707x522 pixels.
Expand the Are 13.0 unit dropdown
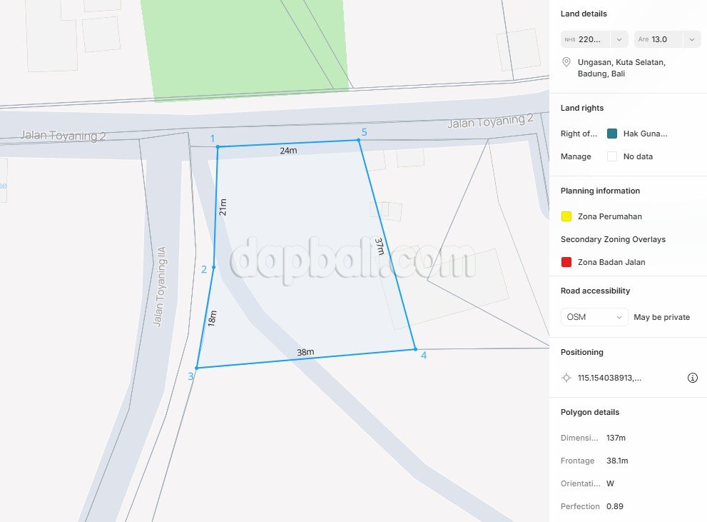pos(692,40)
